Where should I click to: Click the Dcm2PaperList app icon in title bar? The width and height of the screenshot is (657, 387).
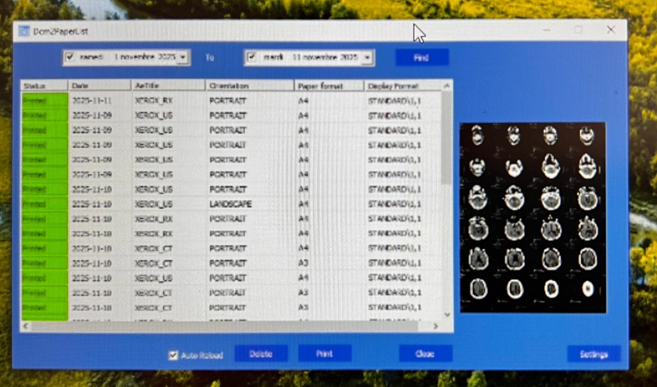24,31
